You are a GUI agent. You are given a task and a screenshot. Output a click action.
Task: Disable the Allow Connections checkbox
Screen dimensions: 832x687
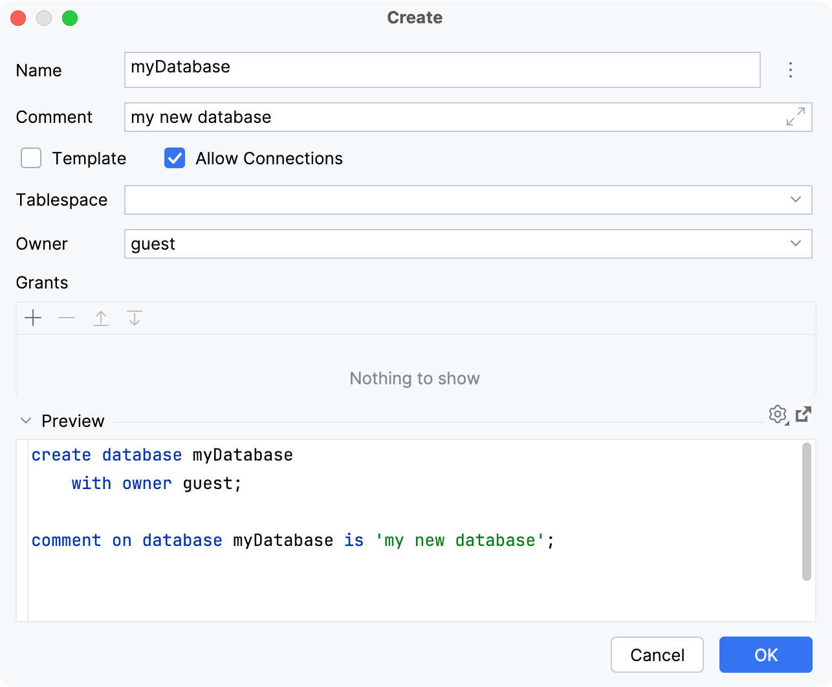pos(174,158)
